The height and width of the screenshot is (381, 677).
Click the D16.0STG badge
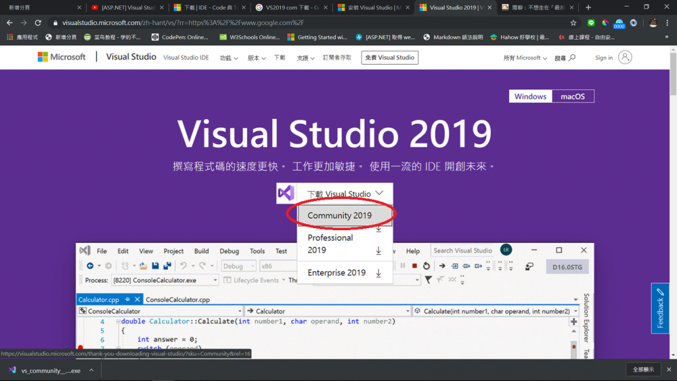567,267
